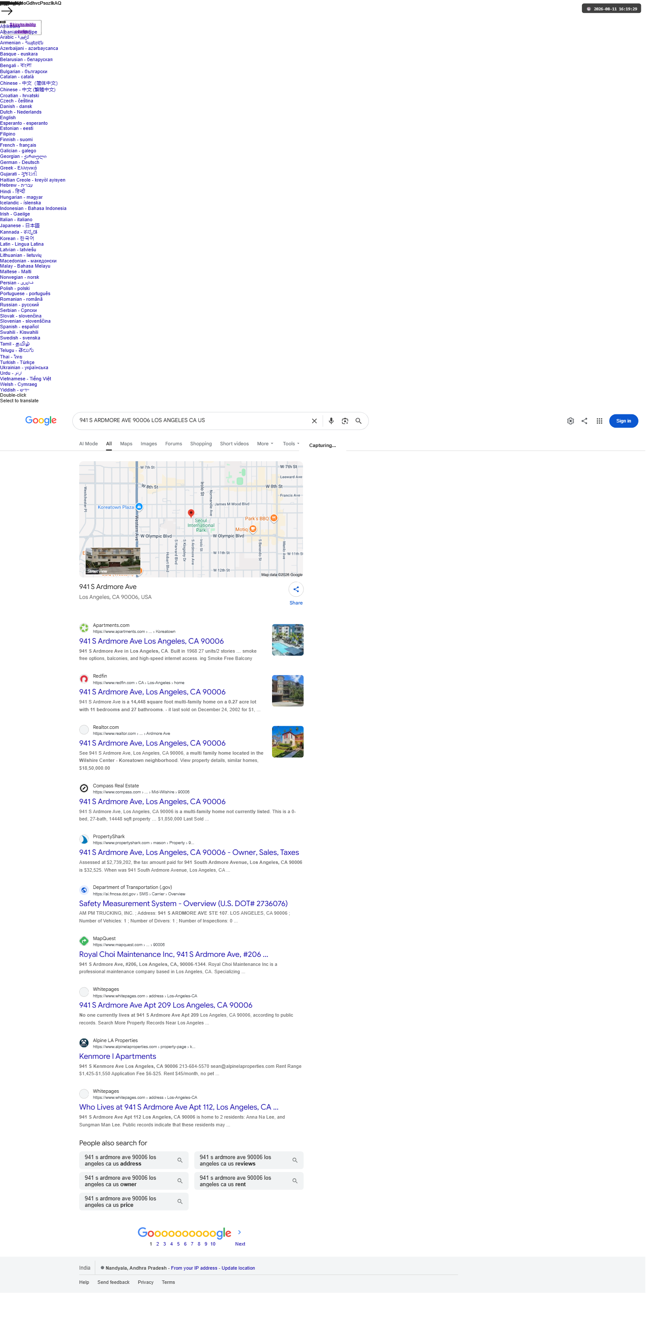Open the Realtor.com house image thumbnail

(x=288, y=742)
